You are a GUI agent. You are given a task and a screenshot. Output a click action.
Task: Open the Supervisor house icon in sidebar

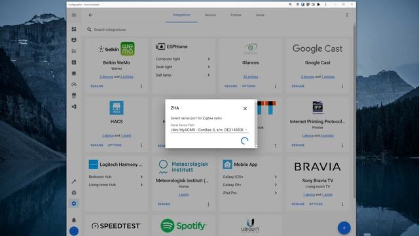(x=74, y=192)
